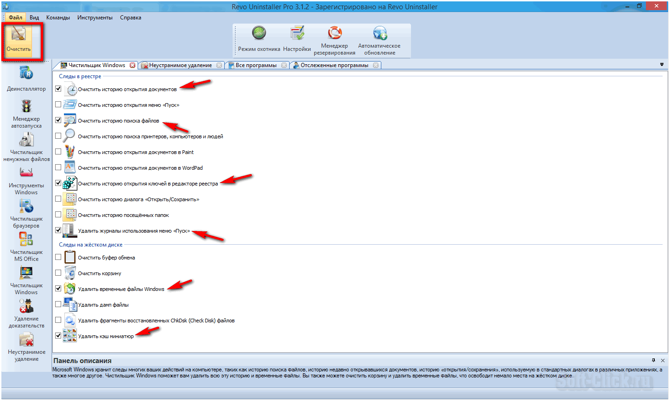Open the Команды menu
Image resolution: width=670 pixels, height=401 pixels.
[58, 18]
